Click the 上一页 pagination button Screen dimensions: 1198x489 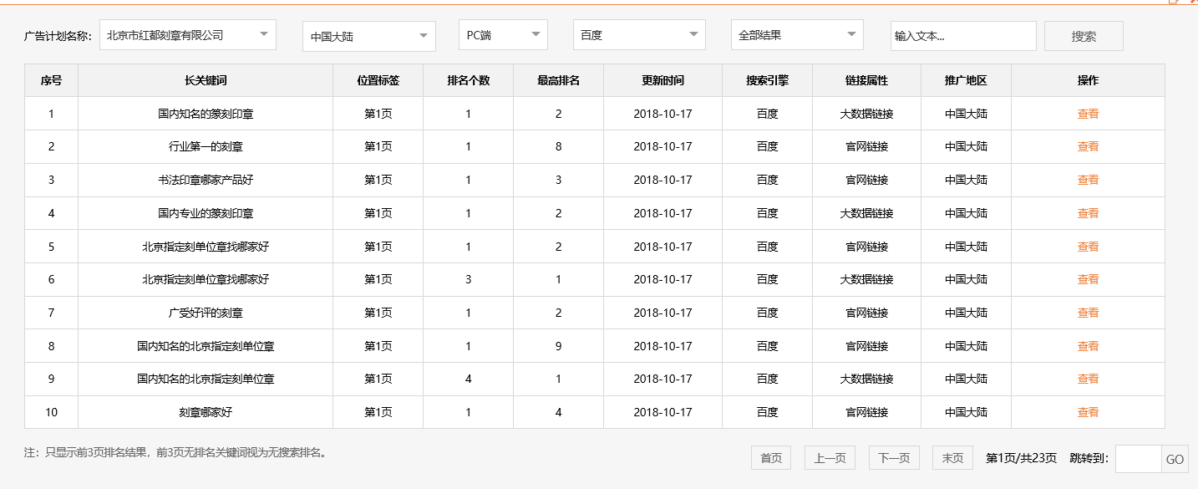[829, 457]
